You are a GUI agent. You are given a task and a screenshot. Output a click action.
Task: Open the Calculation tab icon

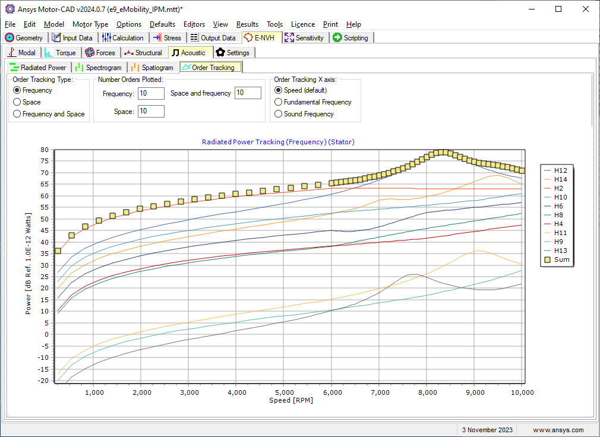tap(106, 38)
